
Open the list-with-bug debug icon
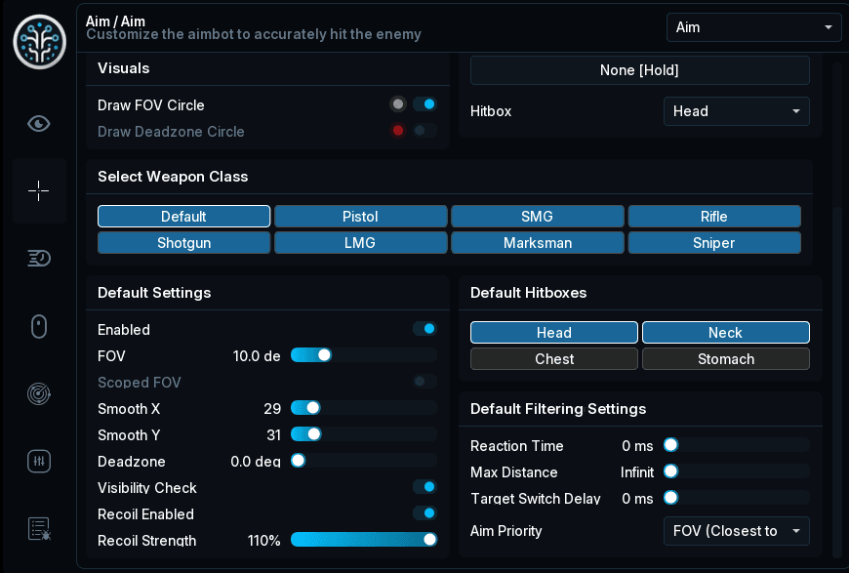(x=39, y=529)
